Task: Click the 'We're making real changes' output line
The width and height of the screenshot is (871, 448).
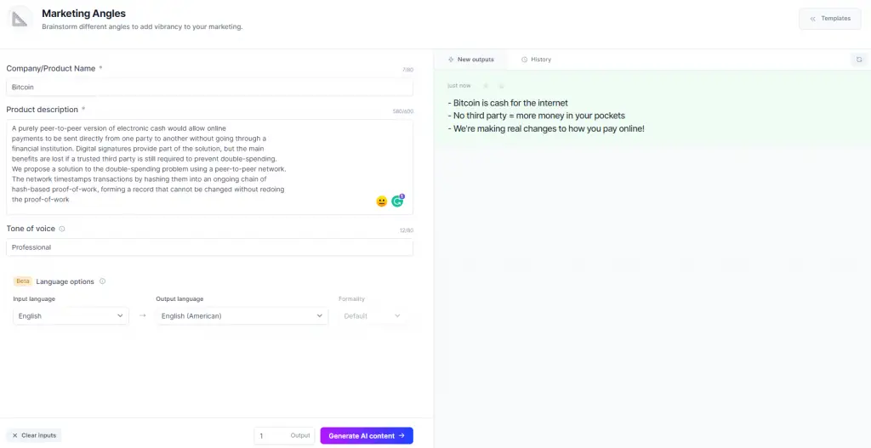Action: pos(546,128)
